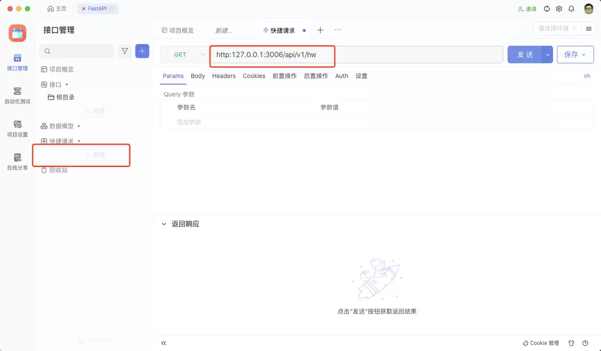Open the settings gear icon in titlebar
Image resolution: width=601 pixels, height=351 pixels.
click(559, 9)
